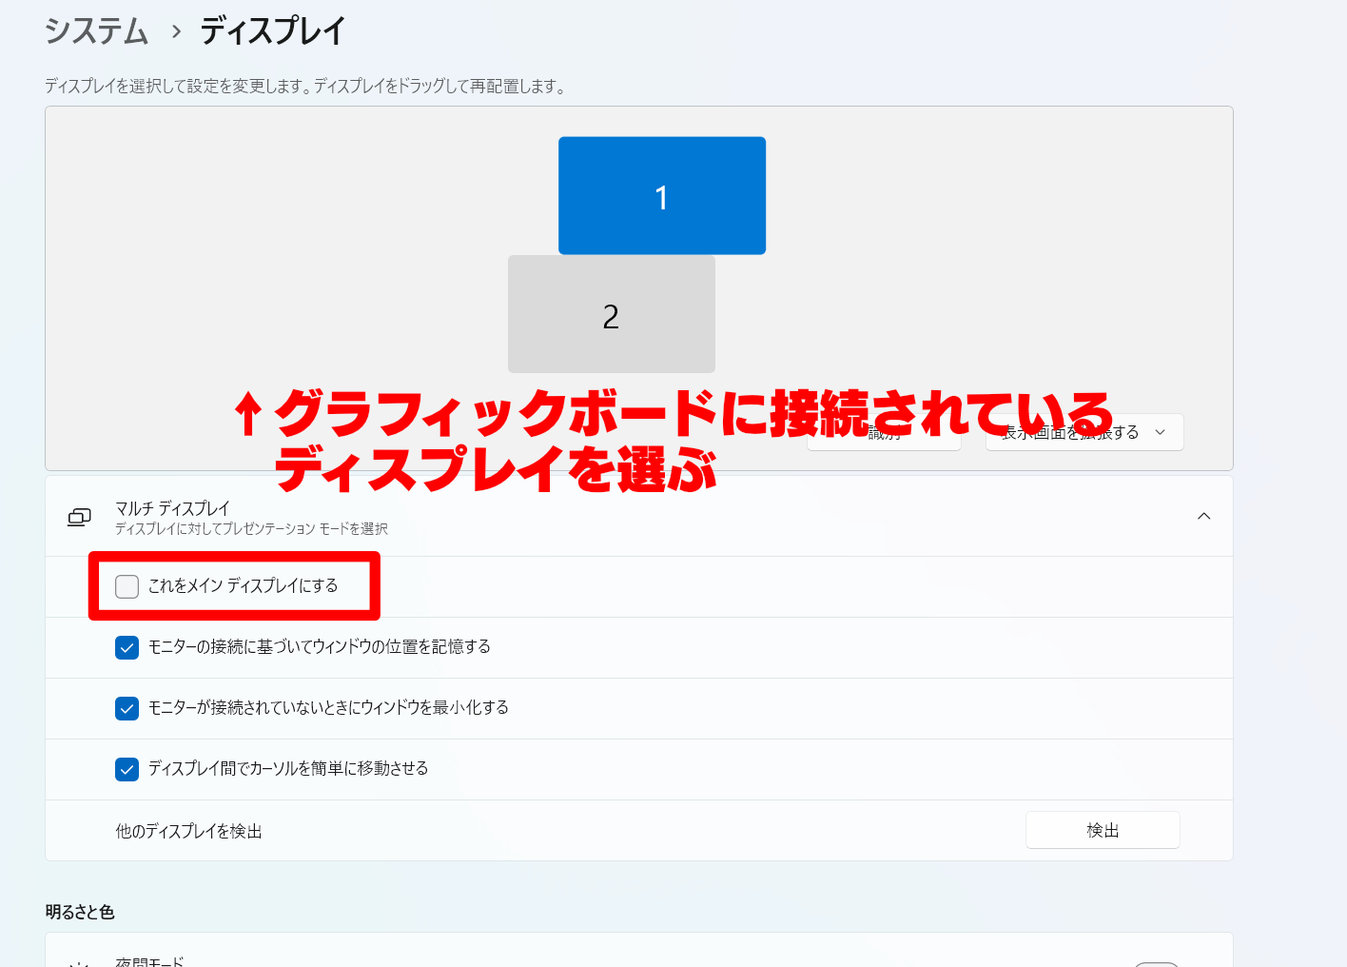Enable これをメイン ディスプレイにする checkbox
This screenshot has width=1347, height=967.
pyautogui.click(x=127, y=586)
